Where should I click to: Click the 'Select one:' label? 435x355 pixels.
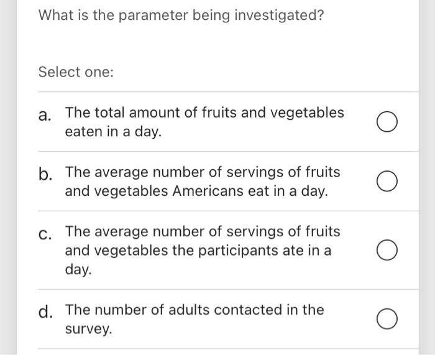pos(76,72)
